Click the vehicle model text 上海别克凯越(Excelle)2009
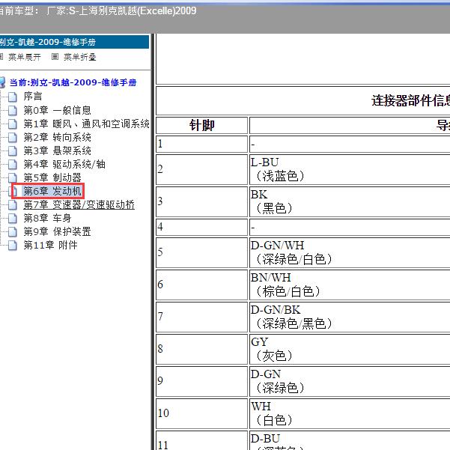The image size is (450, 450). (x=138, y=11)
